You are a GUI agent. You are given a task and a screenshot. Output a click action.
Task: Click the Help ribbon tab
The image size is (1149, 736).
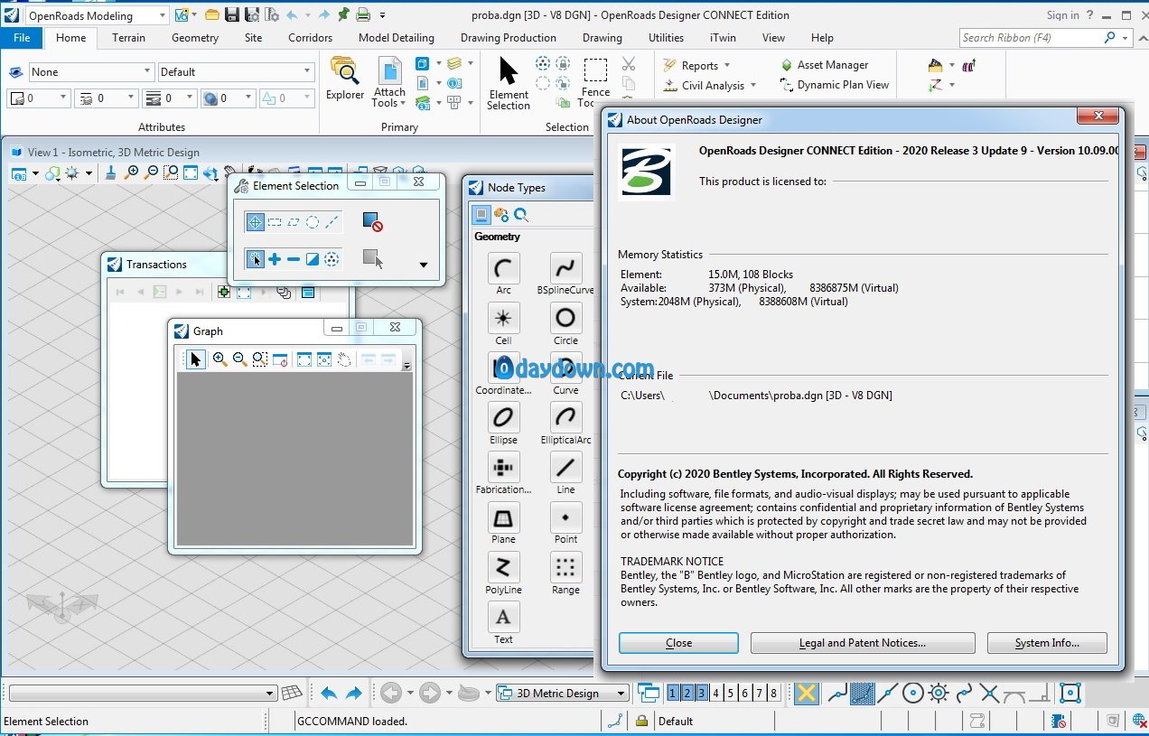(x=822, y=38)
